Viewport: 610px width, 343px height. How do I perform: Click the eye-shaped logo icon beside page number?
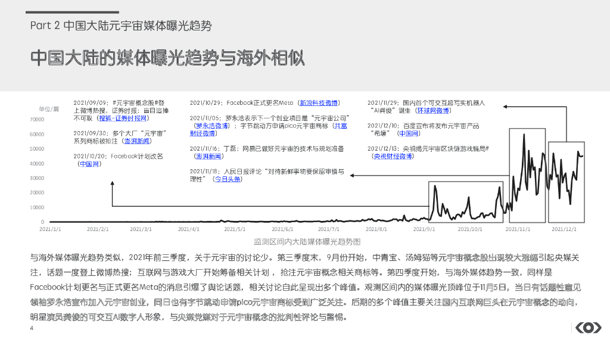pos(588,328)
